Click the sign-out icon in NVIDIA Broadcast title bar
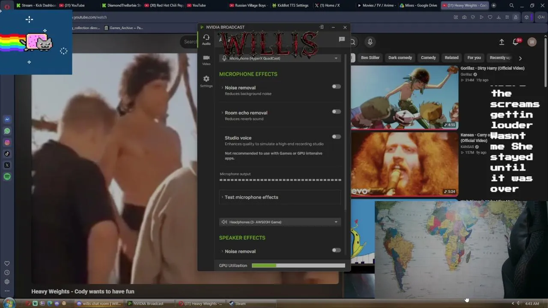Viewport: 548px width, 308px height. coord(322,27)
